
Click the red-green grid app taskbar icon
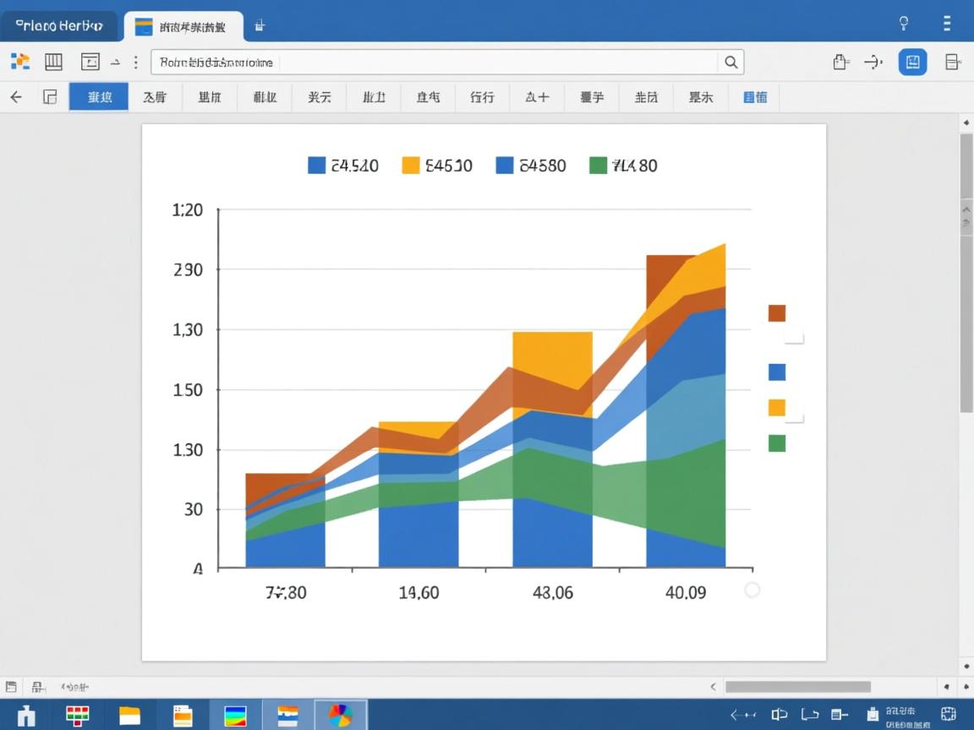coord(78,715)
